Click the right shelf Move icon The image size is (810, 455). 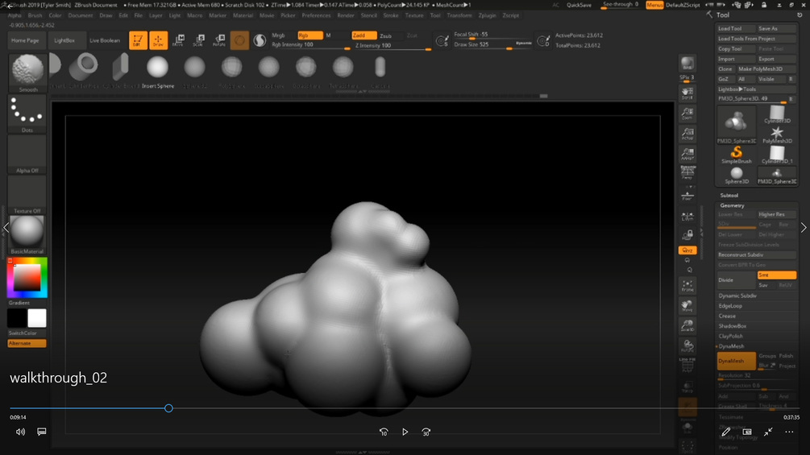click(x=687, y=306)
